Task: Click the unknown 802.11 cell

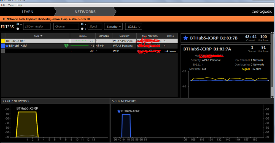Action: (169, 51)
